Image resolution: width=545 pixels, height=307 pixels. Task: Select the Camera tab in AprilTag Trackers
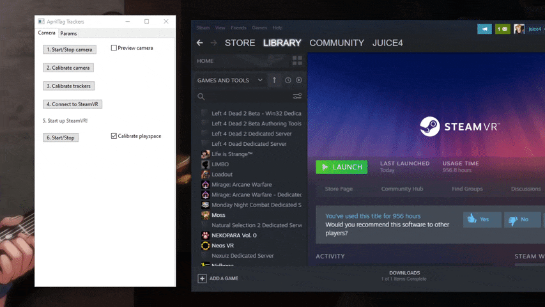point(47,33)
